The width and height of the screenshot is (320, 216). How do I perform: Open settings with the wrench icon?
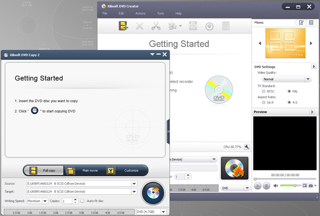point(246,147)
